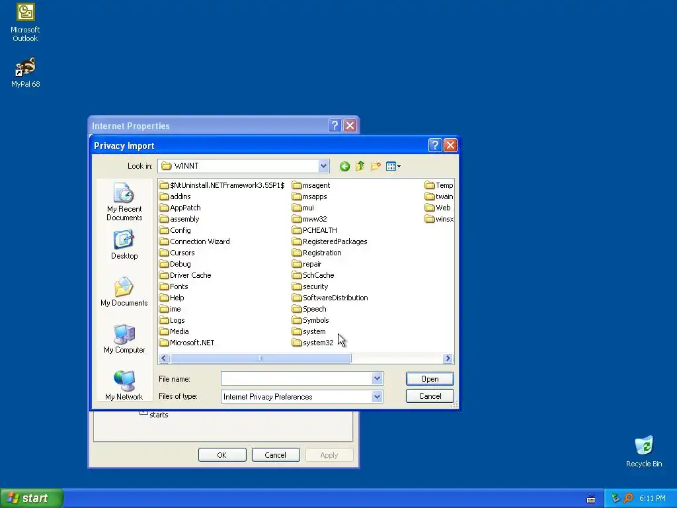Select the RegisteredPackages folder
The width and height of the screenshot is (677, 508).
[330, 241]
